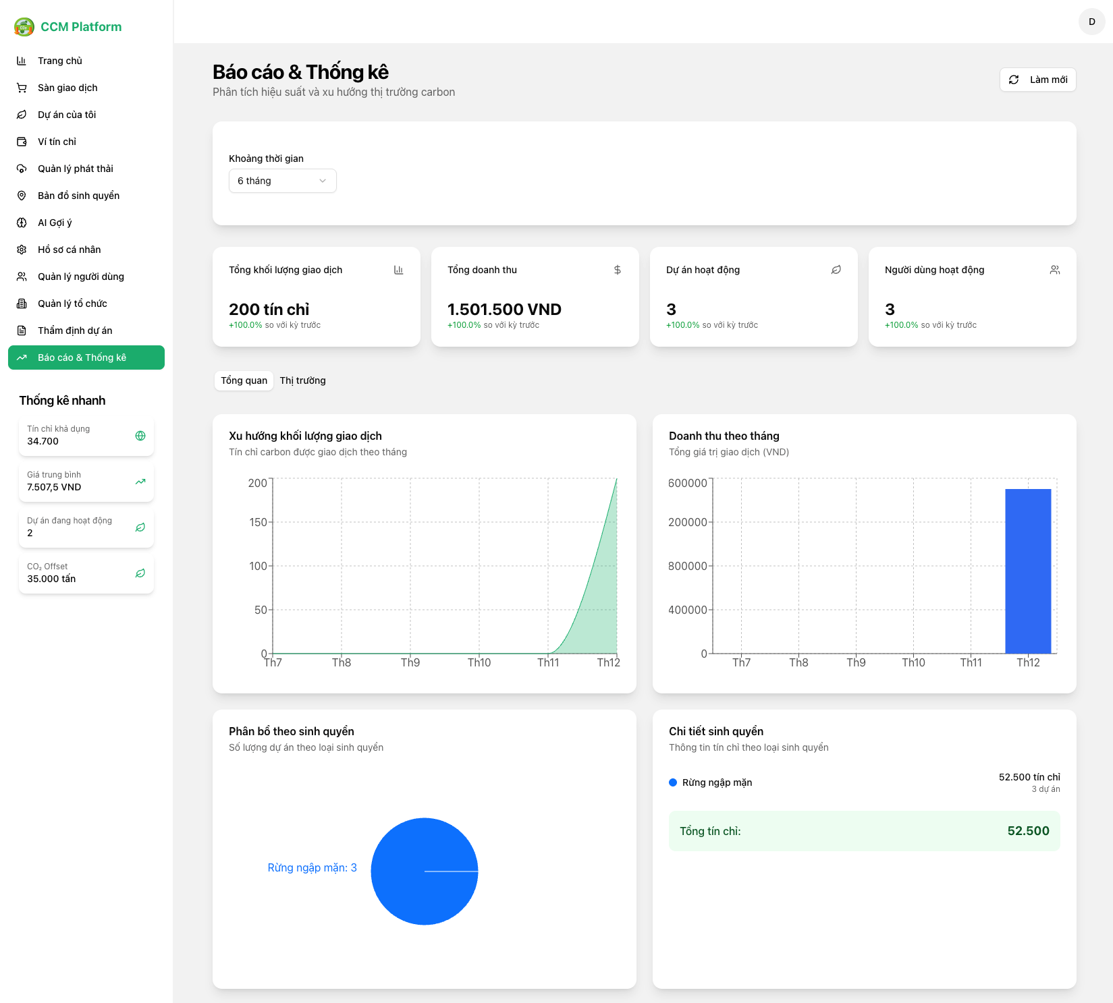The height and width of the screenshot is (1003, 1113).
Task: Click the CCM Platform logo icon
Action: pos(24,27)
